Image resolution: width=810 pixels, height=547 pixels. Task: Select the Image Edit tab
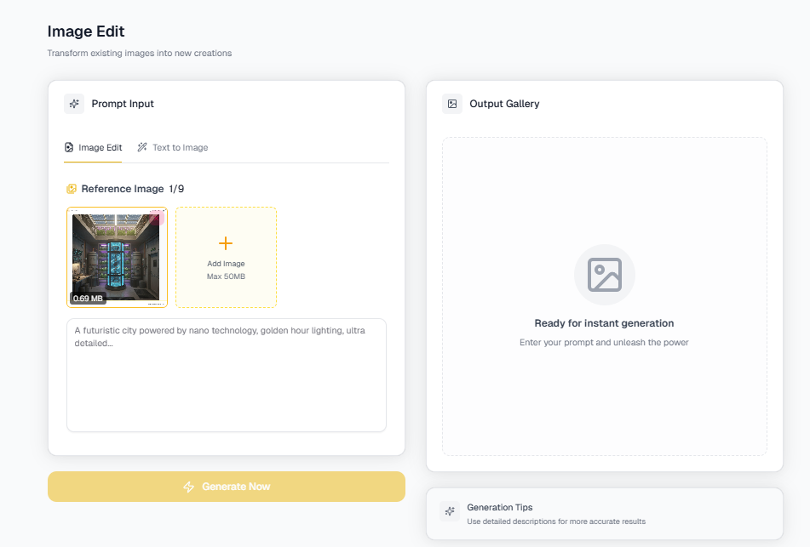click(x=93, y=147)
